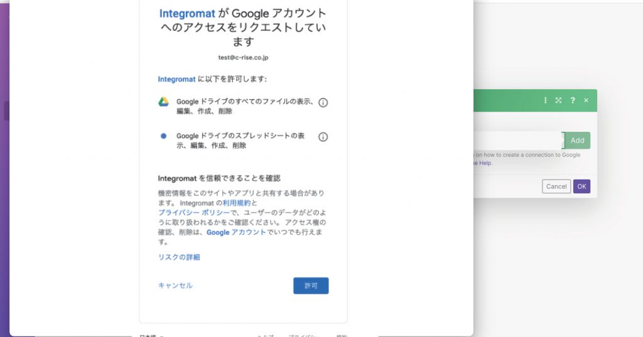643x337 pixels.
Task: Click the 許可 allow button
Action: point(311,286)
